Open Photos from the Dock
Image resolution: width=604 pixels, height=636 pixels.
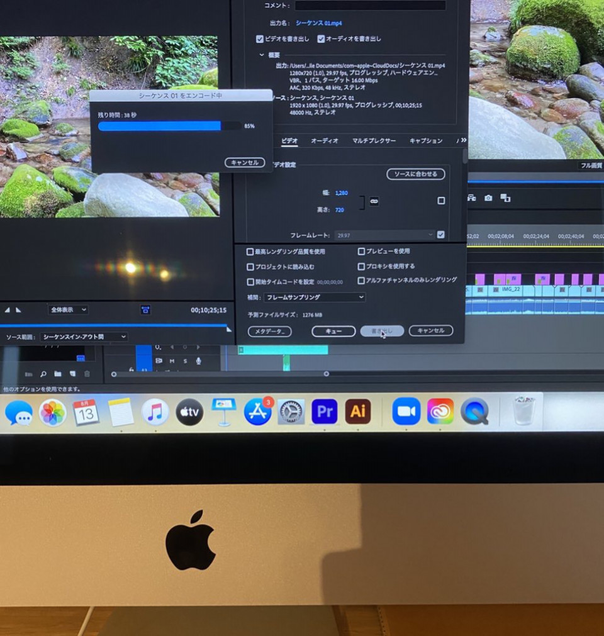point(52,413)
